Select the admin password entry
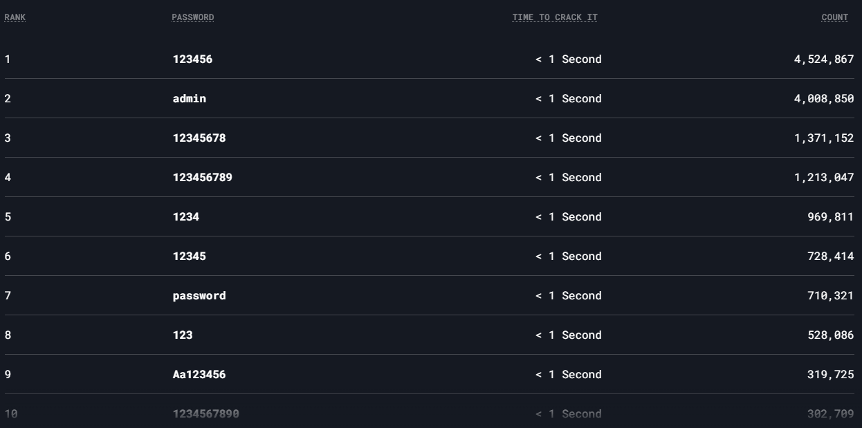This screenshot has height=428, width=862. click(x=190, y=99)
